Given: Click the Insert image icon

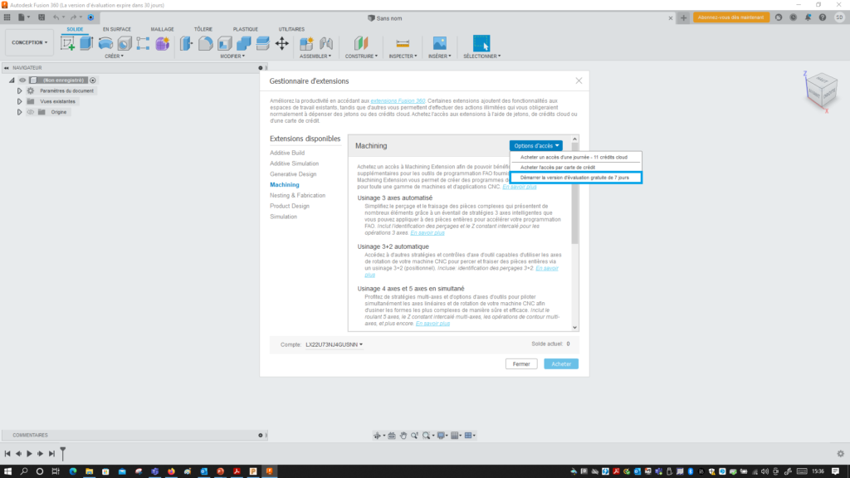Looking at the screenshot, I should [440, 43].
